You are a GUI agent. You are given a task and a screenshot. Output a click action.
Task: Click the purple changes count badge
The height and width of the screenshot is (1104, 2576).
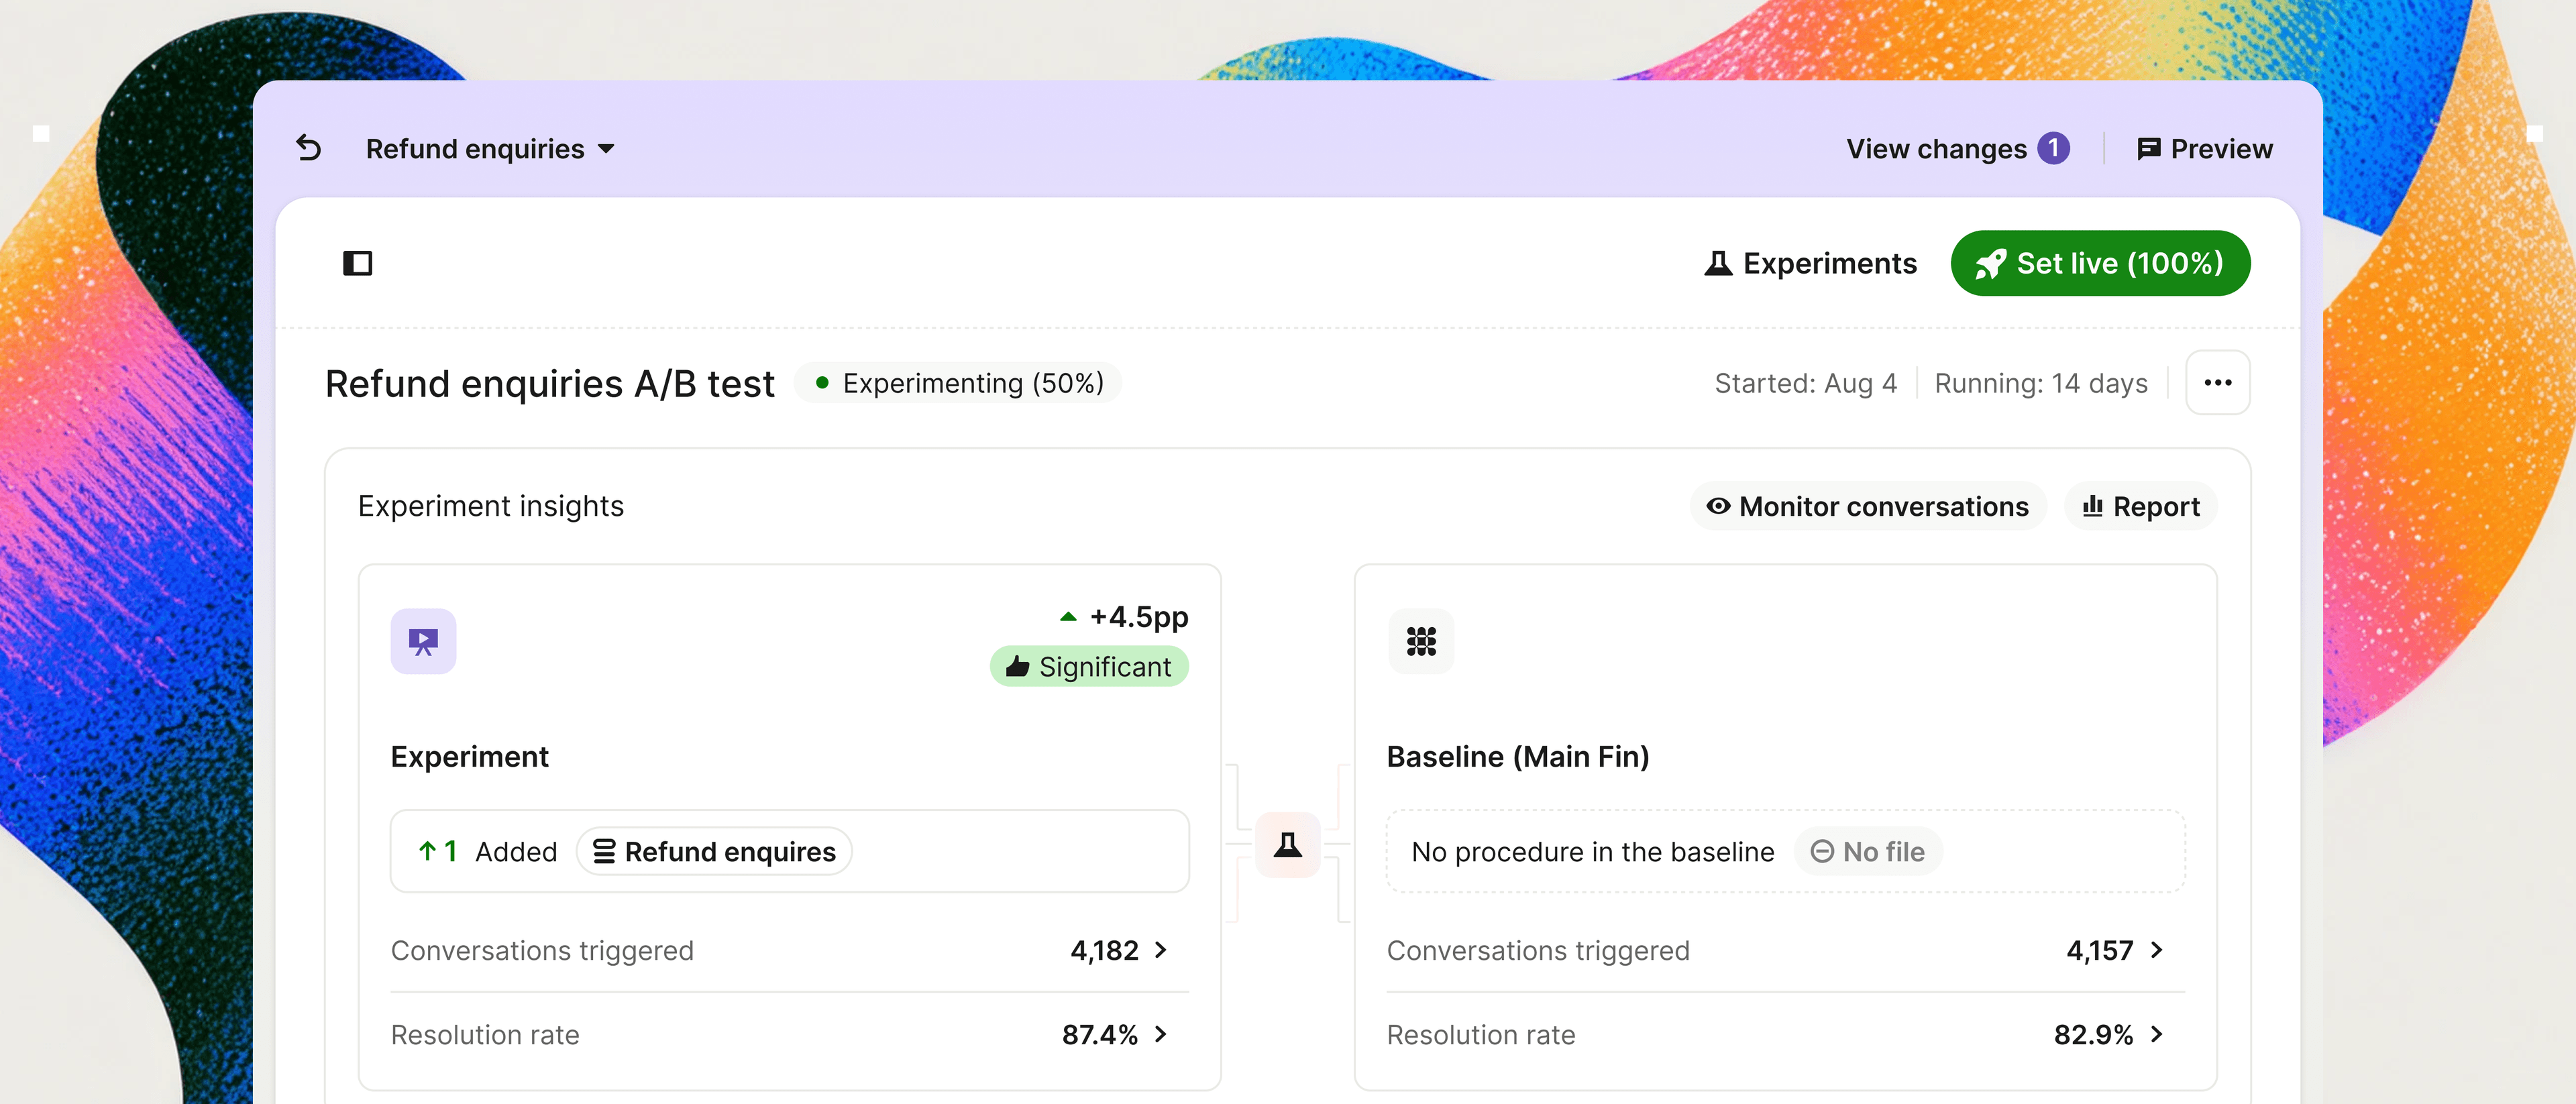click(2054, 148)
